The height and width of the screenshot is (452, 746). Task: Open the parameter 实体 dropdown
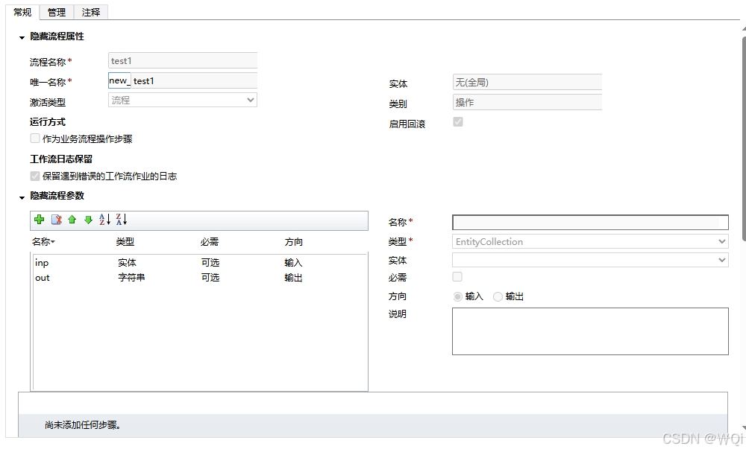pos(590,260)
